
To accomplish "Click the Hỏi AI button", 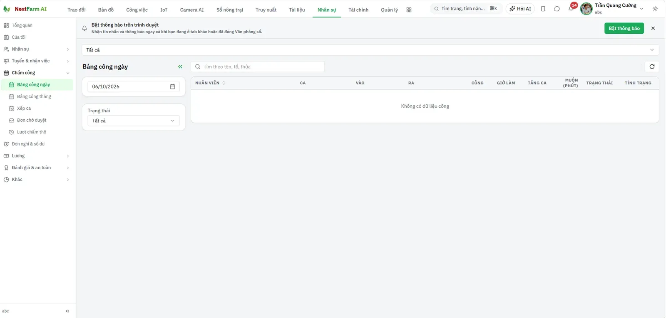I will point(520,9).
